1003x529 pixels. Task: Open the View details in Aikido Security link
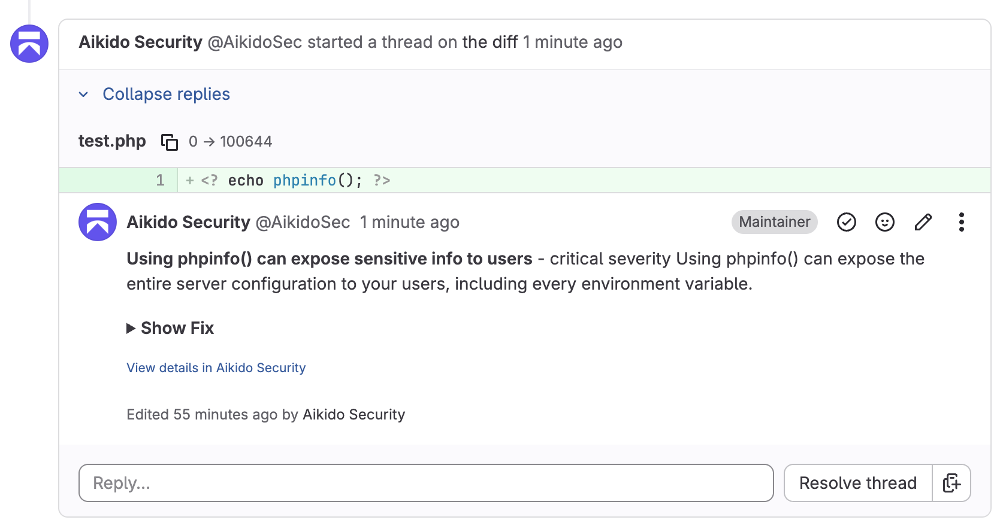click(216, 368)
